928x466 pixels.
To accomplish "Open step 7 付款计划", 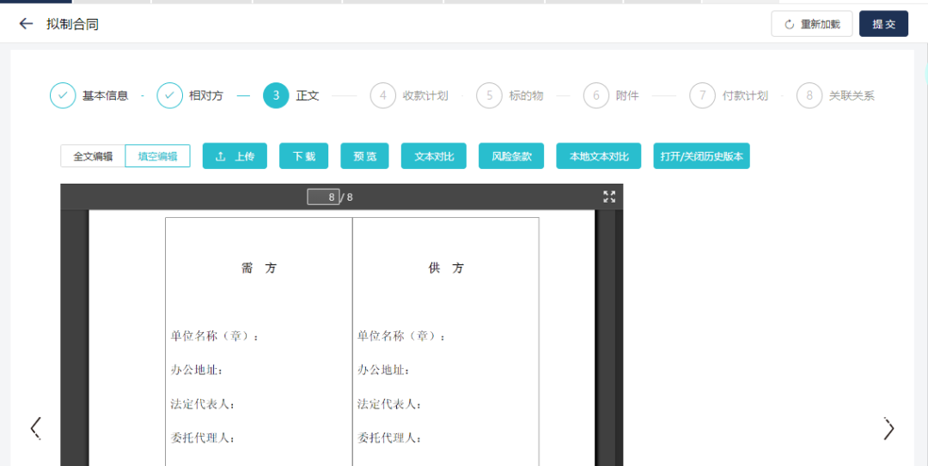I will coord(702,95).
